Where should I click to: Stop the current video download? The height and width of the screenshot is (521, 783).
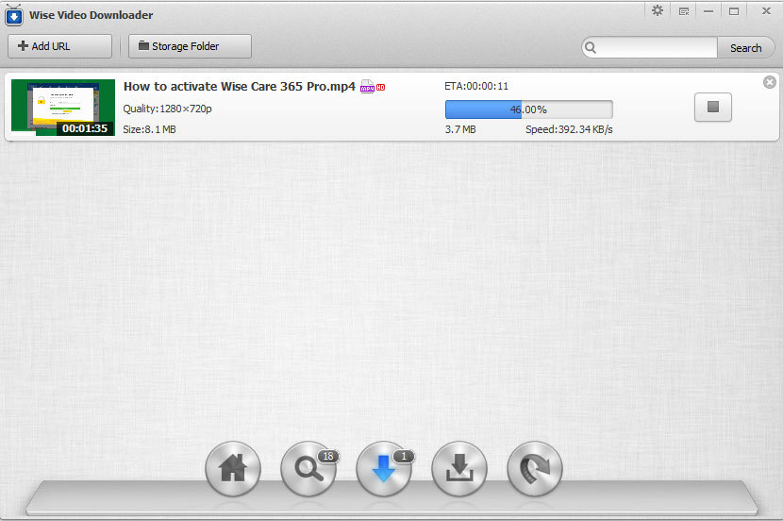pyautogui.click(x=713, y=107)
